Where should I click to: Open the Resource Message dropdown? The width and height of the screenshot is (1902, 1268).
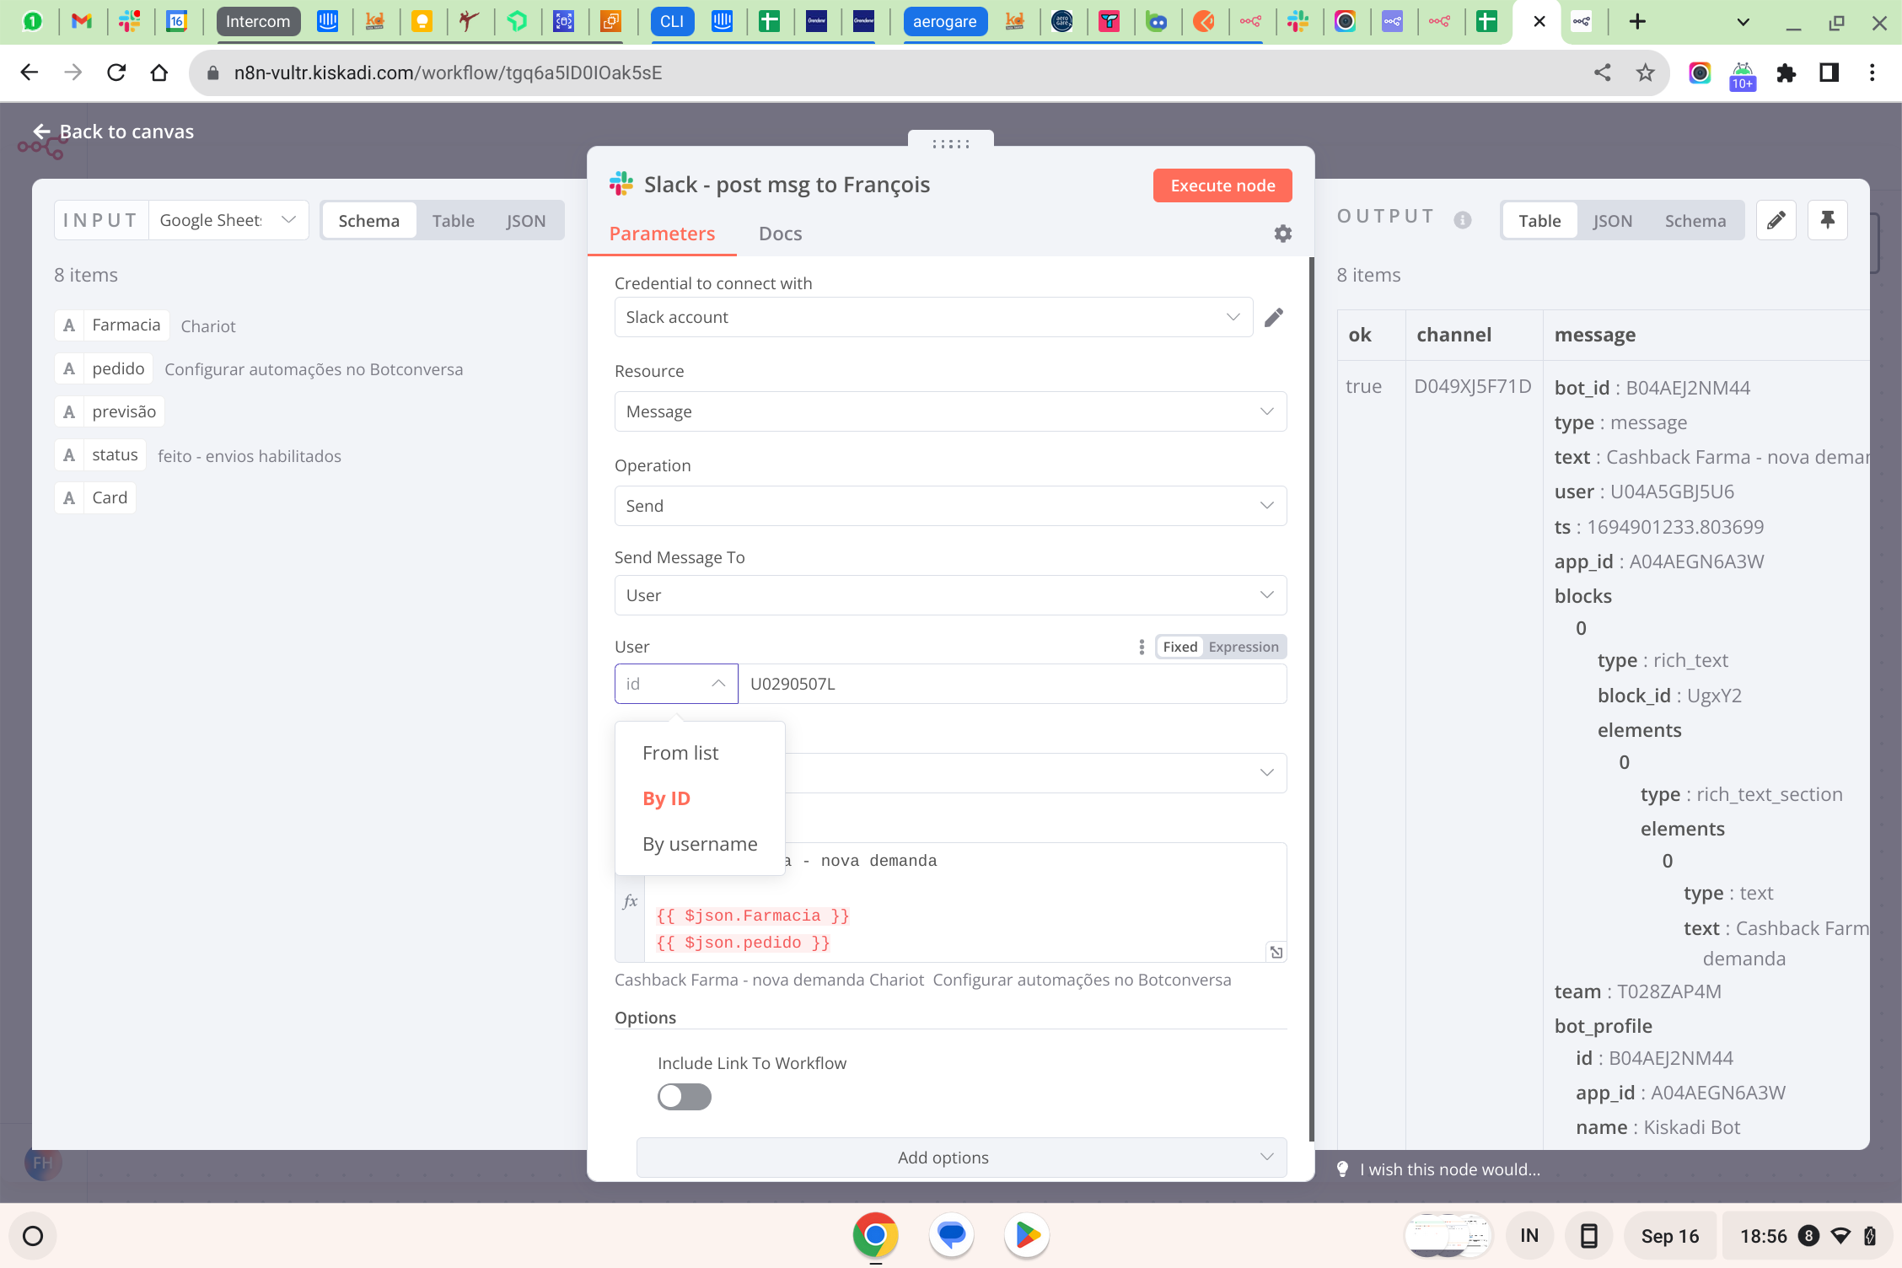point(949,411)
